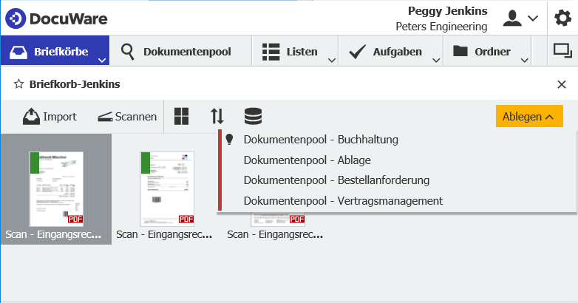Click the settings gear icon
Screen dimensions: 578x303
point(562,18)
